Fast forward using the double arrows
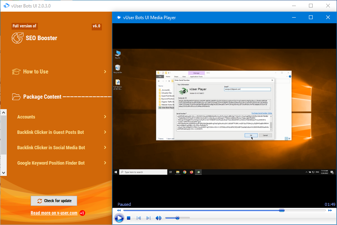337x225 pixels. [330, 210]
